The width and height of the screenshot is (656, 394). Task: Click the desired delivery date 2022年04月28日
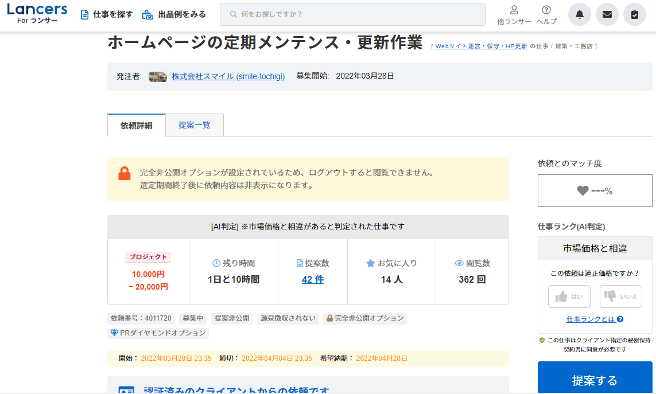382,358
